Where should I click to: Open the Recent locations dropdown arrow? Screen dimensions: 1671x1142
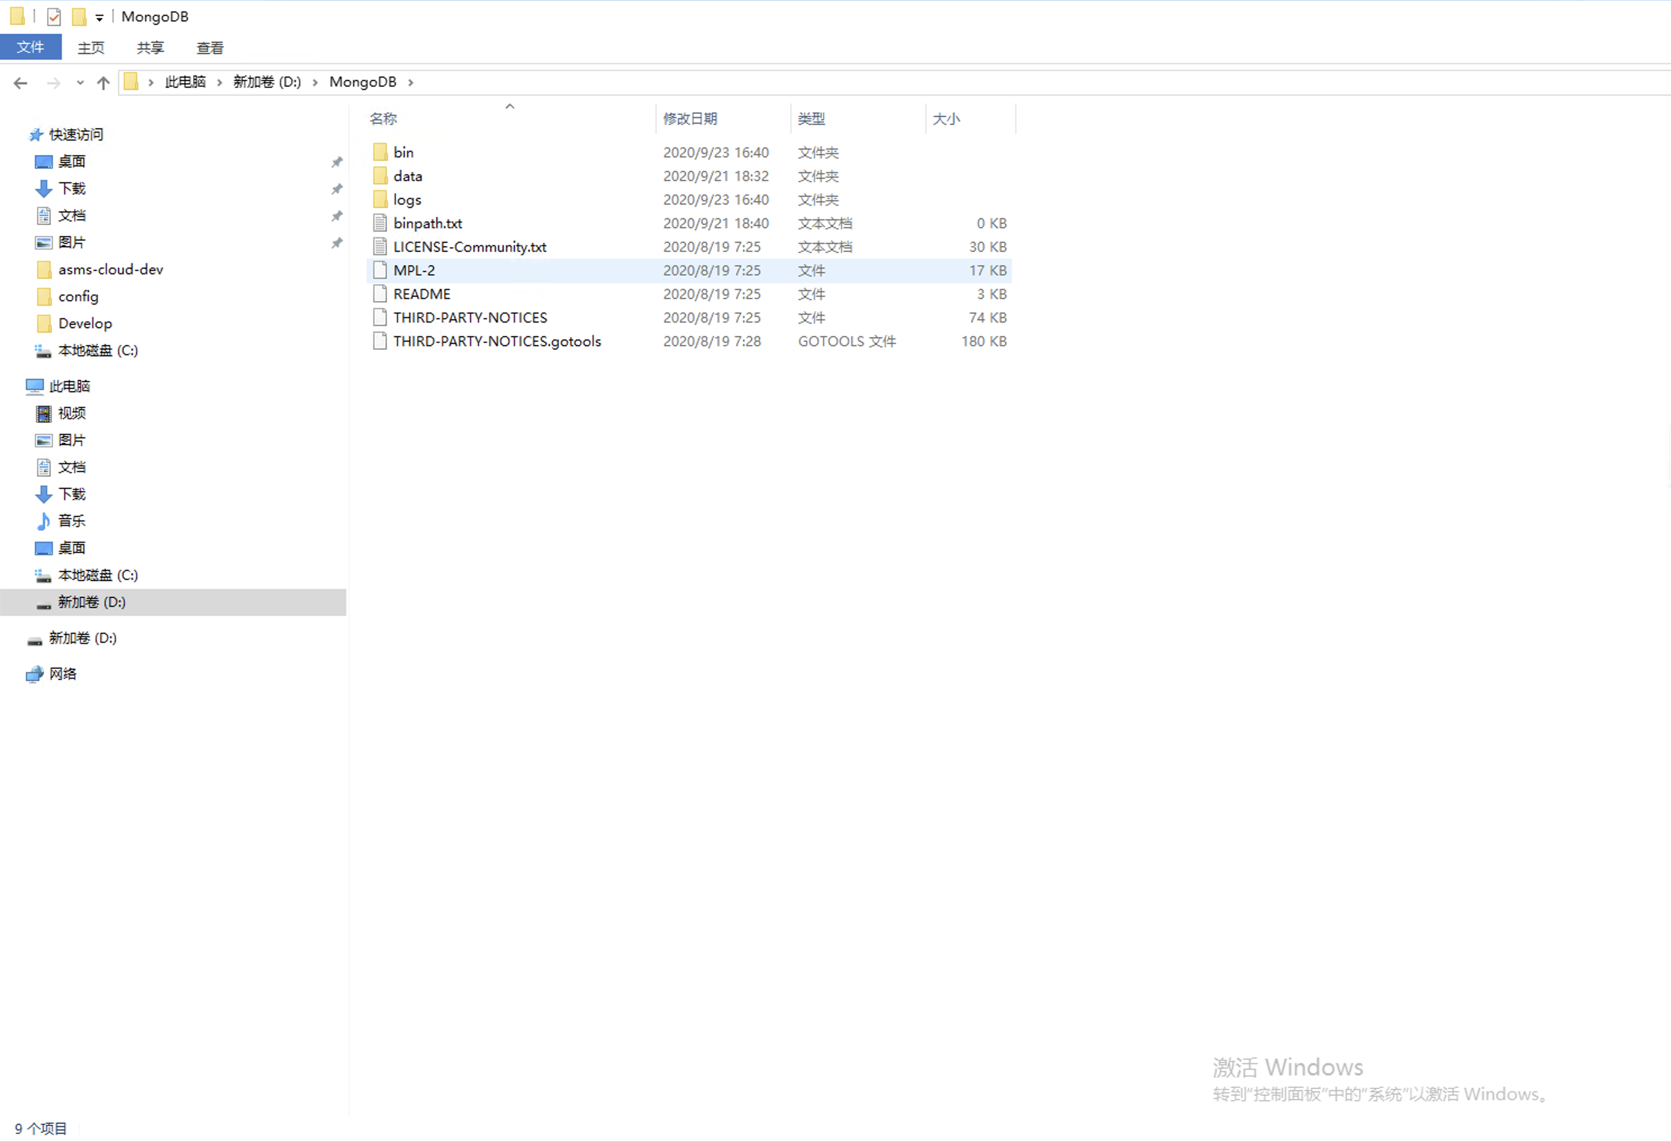click(x=80, y=83)
